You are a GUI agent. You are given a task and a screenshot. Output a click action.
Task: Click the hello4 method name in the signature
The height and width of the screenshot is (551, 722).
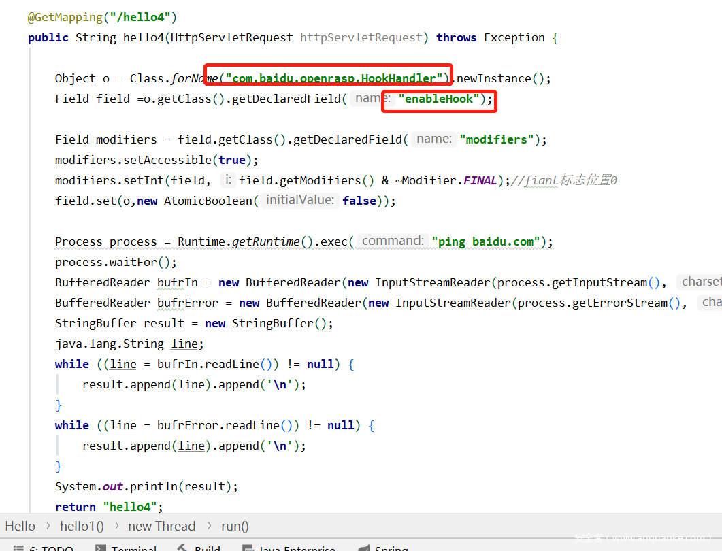[144, 37]
